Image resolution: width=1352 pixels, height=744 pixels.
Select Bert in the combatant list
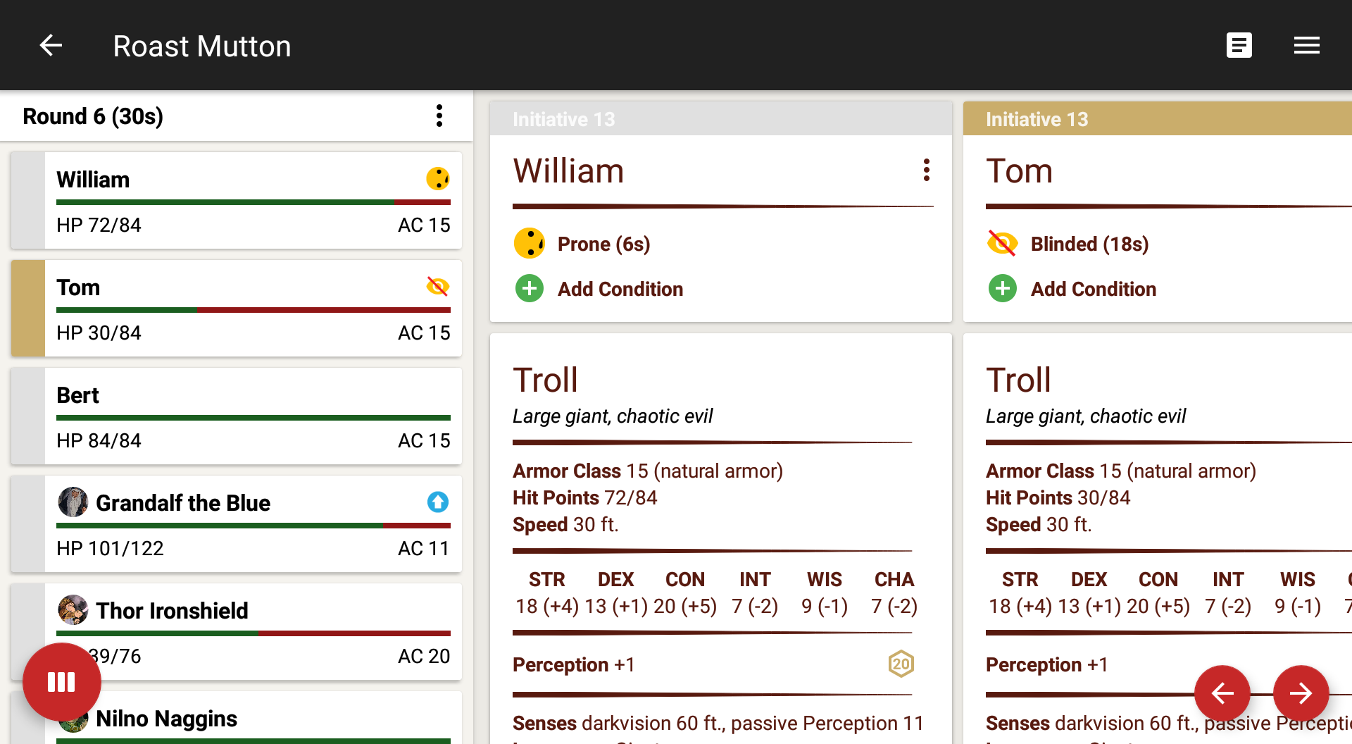coord(237,416)
